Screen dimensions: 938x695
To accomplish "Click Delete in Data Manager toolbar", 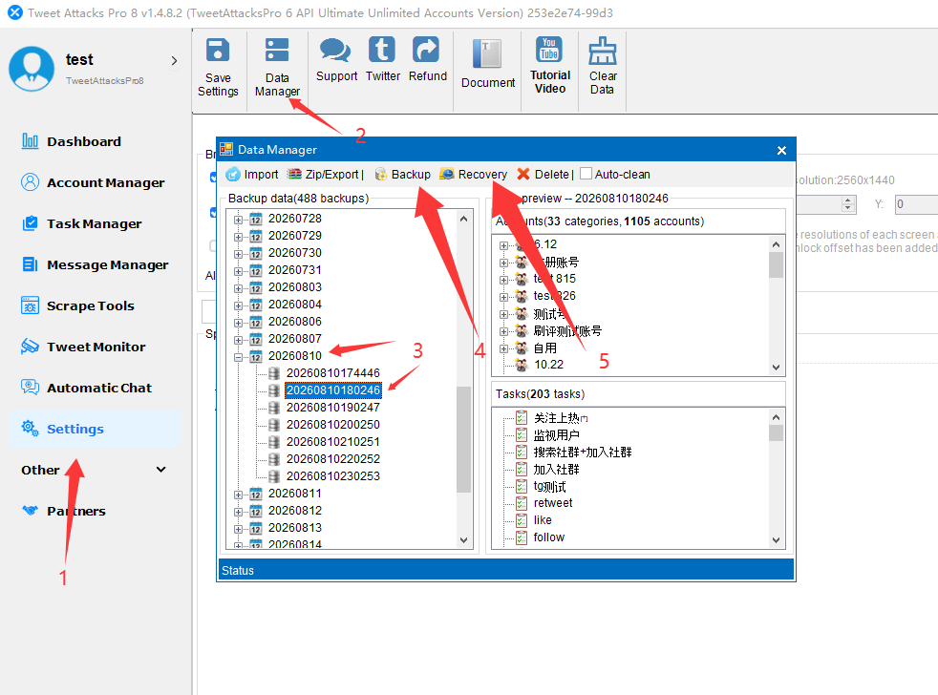I will 543,175.
